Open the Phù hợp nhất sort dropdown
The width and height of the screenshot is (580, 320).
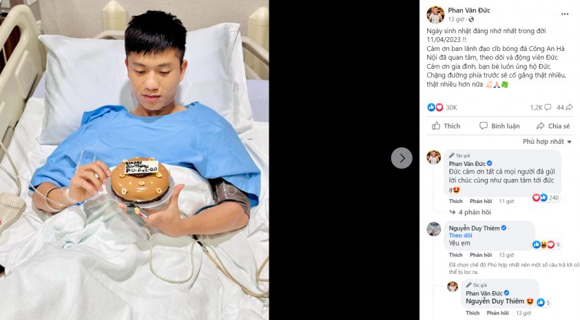tap(547, 142)
